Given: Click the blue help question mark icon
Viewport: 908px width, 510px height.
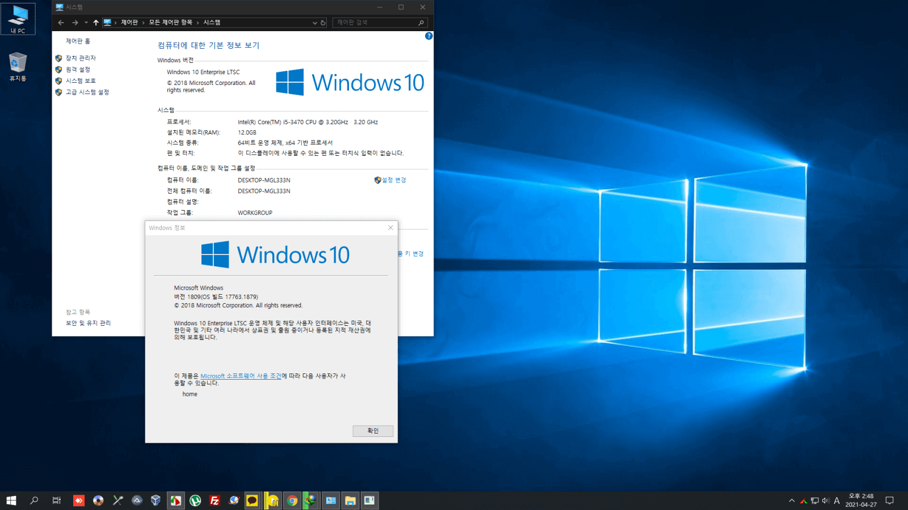Looking at the screenshot, I should [x=428, y=36].
